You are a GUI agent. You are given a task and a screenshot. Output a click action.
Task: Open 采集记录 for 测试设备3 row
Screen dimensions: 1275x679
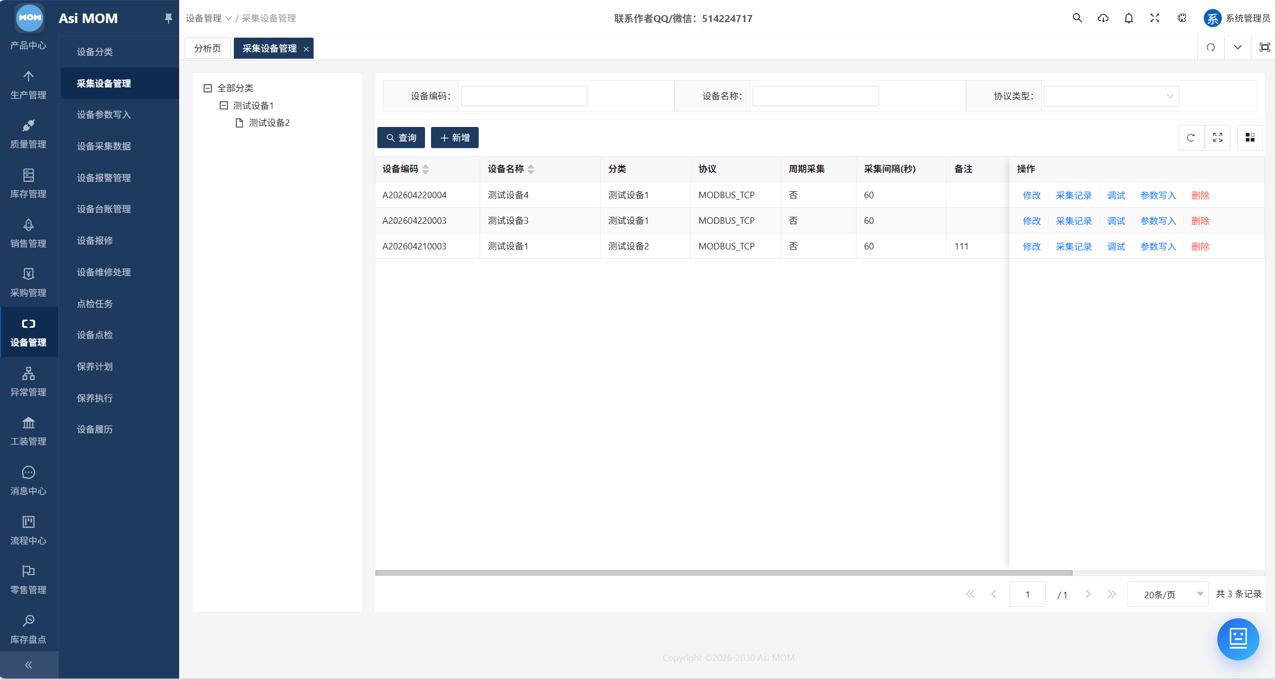click(1074, 221)
